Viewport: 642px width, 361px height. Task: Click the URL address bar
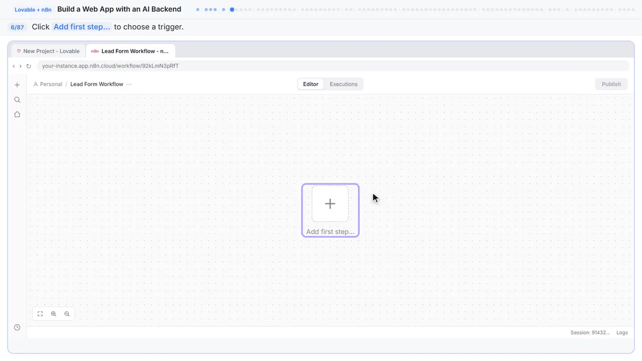click(x=333, y=66)
